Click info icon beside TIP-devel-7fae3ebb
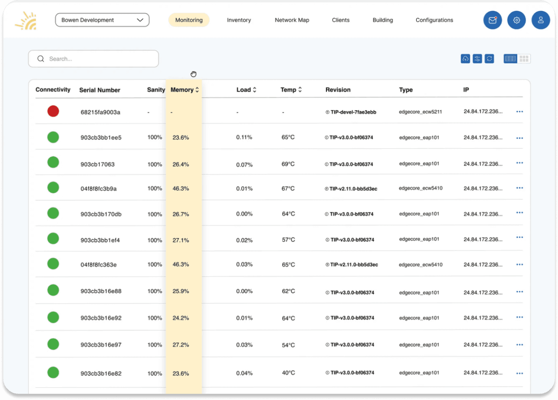 click(x=328, y=112)
